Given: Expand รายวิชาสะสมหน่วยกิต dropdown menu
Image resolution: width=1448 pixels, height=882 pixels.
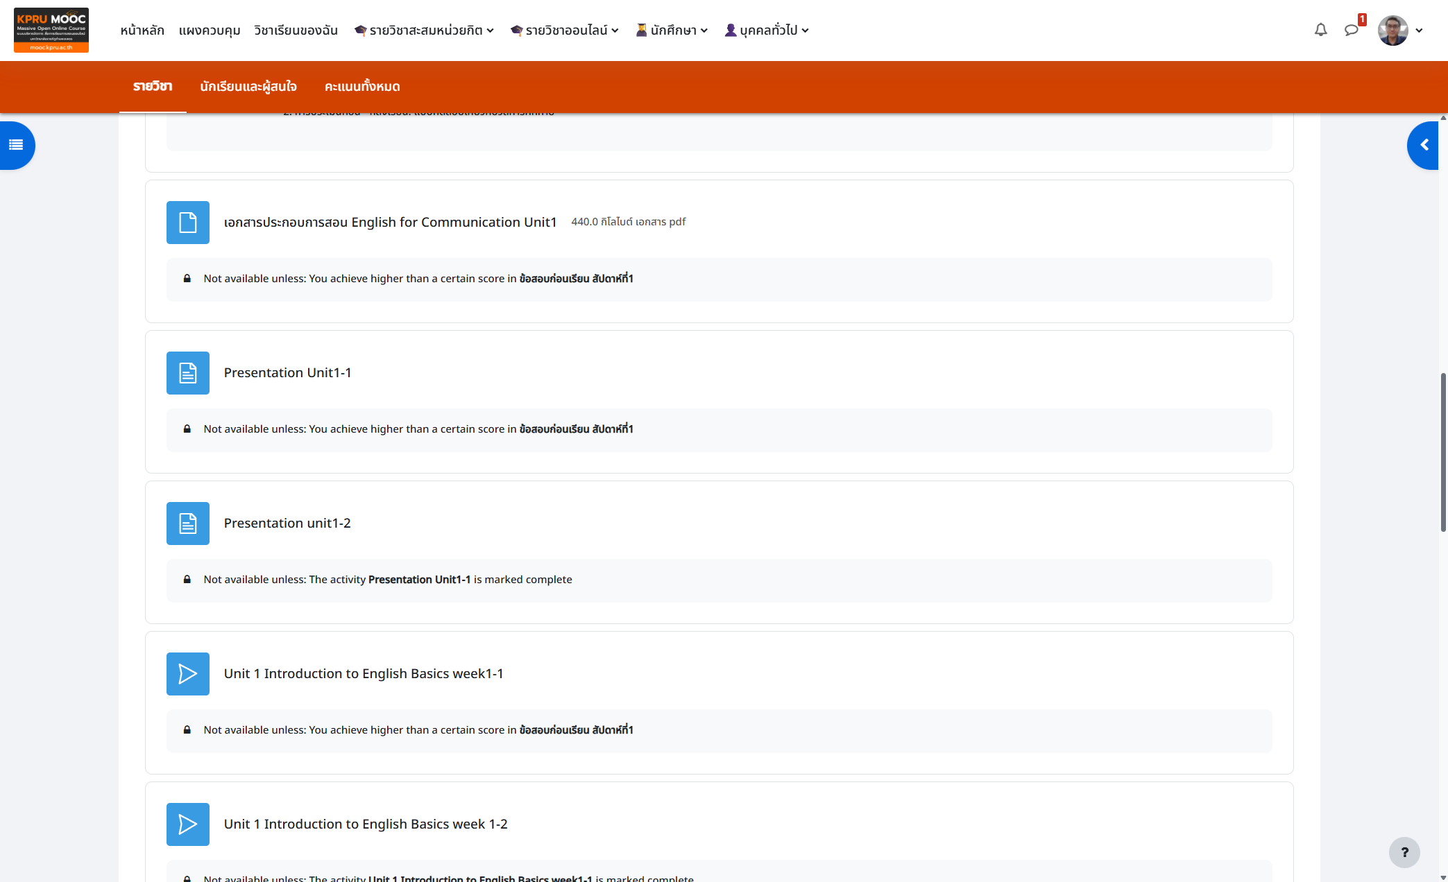Looking at the screenshot, I should [x=424, y=31].
